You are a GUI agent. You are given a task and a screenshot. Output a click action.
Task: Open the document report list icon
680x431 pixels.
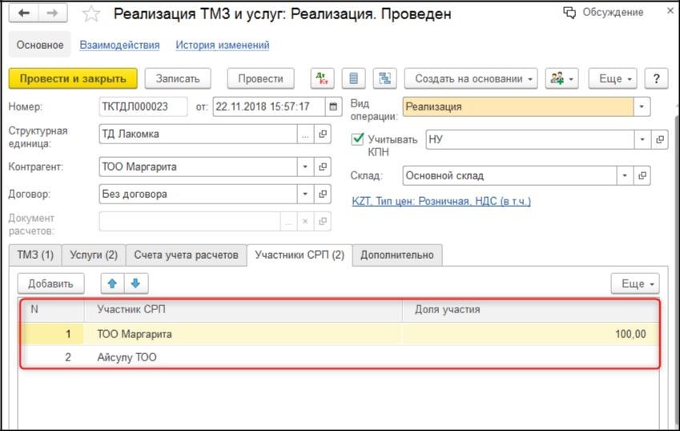coord(353,79)
